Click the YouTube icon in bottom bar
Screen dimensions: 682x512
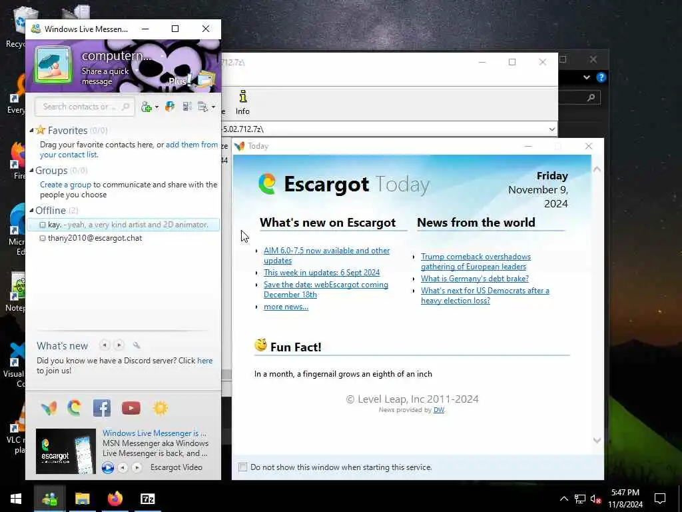(131, 408)
